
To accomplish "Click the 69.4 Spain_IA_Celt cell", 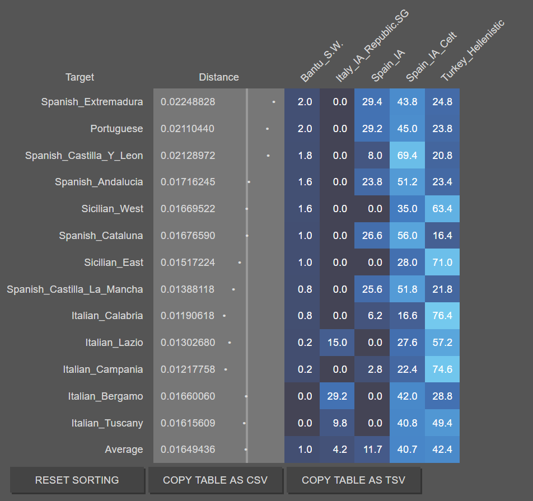I will pos(407,155).
